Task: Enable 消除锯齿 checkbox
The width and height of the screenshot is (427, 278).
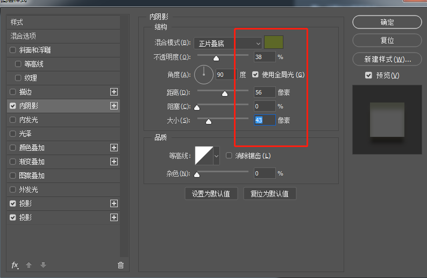Action: (229, 156)
